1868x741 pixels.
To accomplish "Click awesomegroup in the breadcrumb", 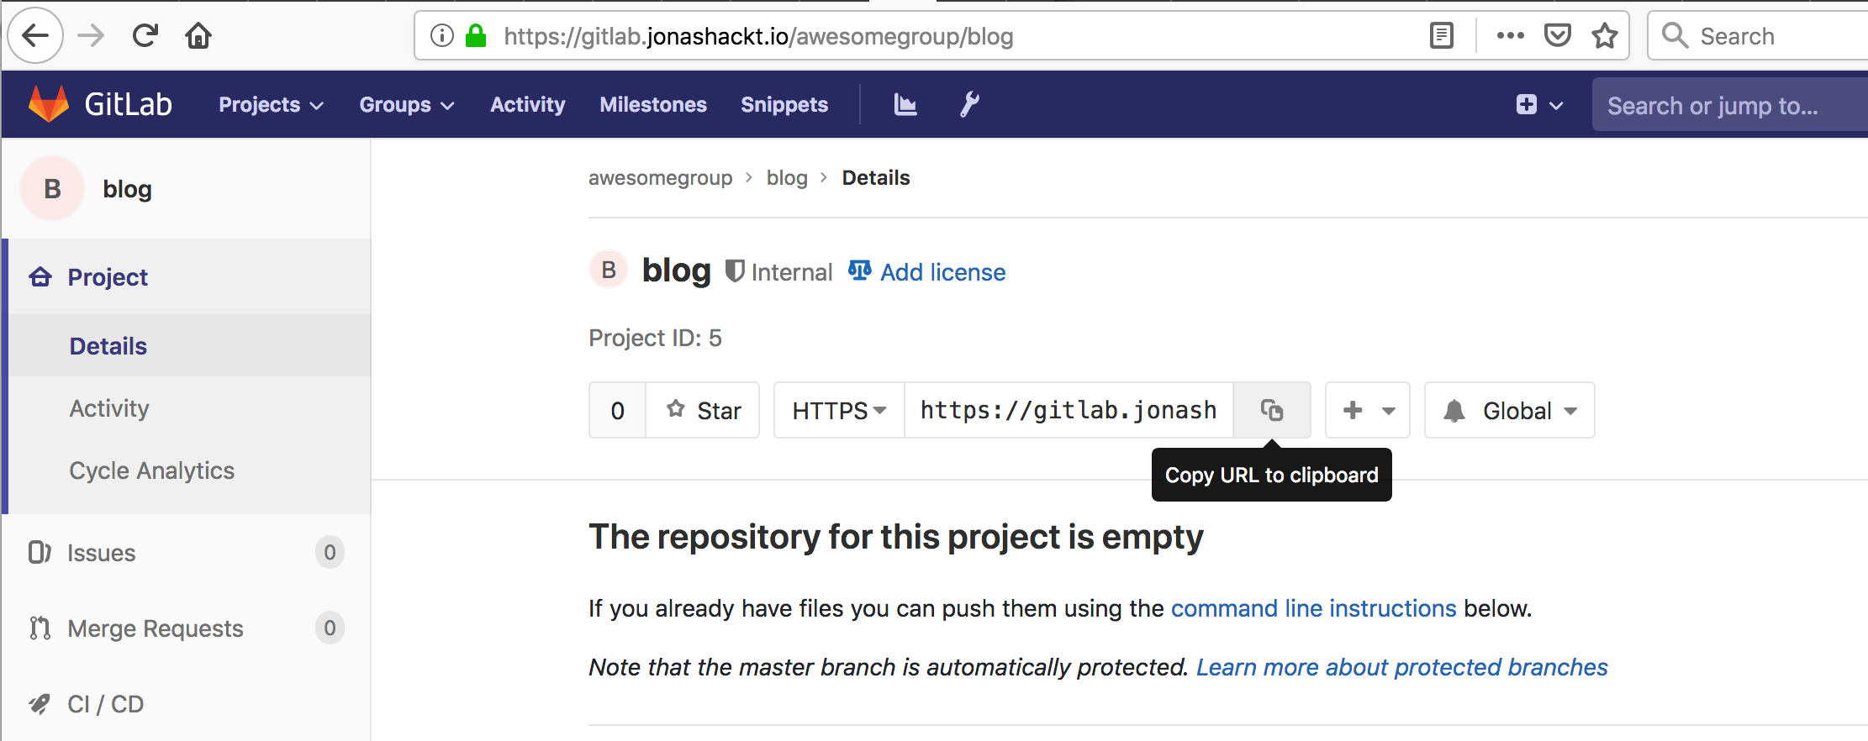I will pyautogui.click(x=661, y=178).
